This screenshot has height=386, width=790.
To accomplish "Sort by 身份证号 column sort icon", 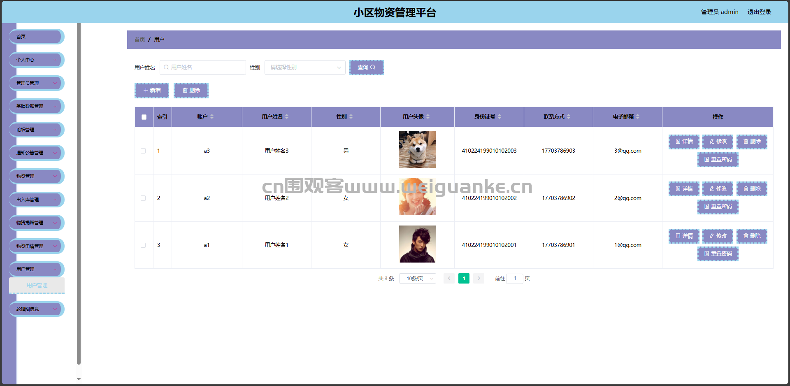I will [x=500, y=117].
